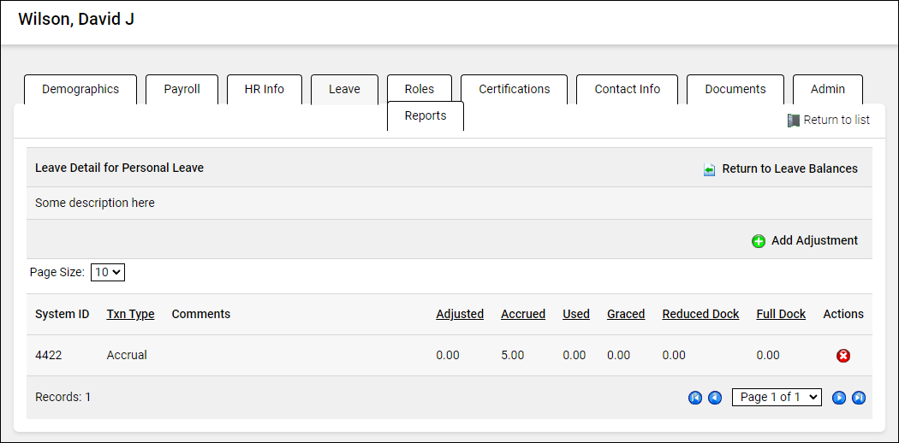Go to next page using pager arrow
The image size is (899, 443).
point(839,398)
